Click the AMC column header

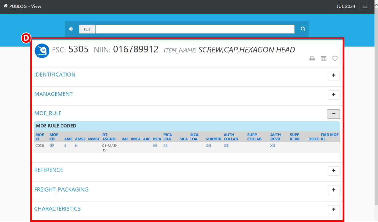68,139
